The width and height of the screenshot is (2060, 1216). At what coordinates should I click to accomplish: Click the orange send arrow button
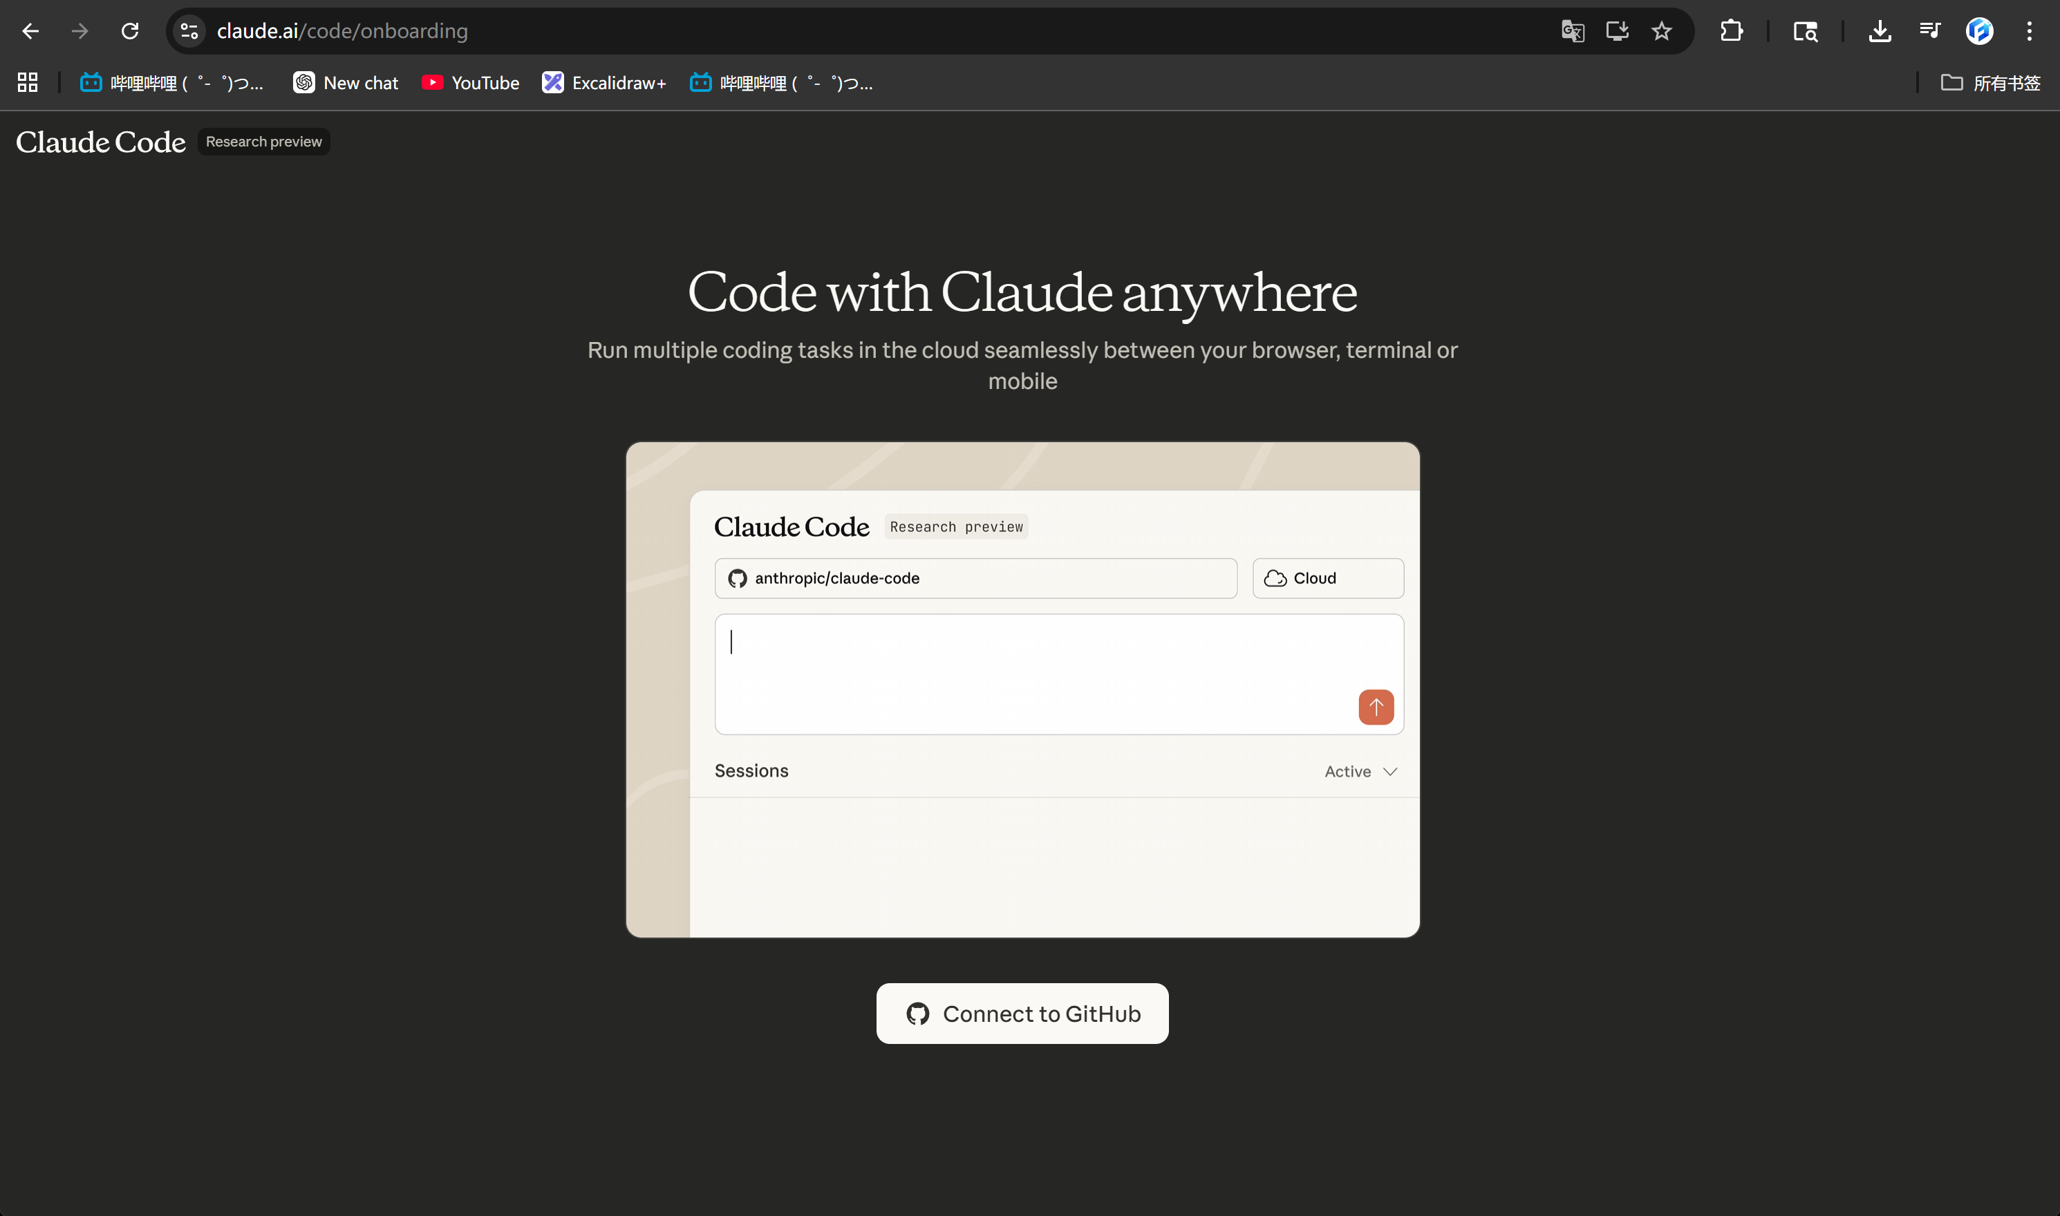tap(1376, 707)
